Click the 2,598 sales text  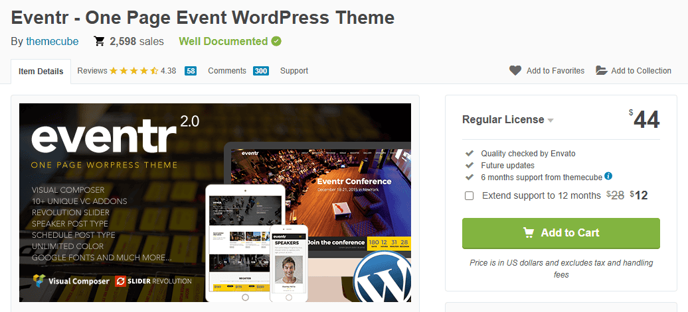pos(136,42)
